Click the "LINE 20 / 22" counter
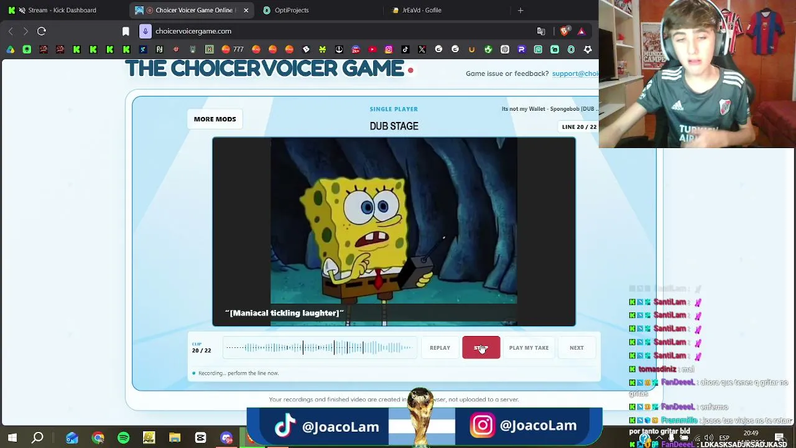Screen dimensions: 796x448 (579, 127)
